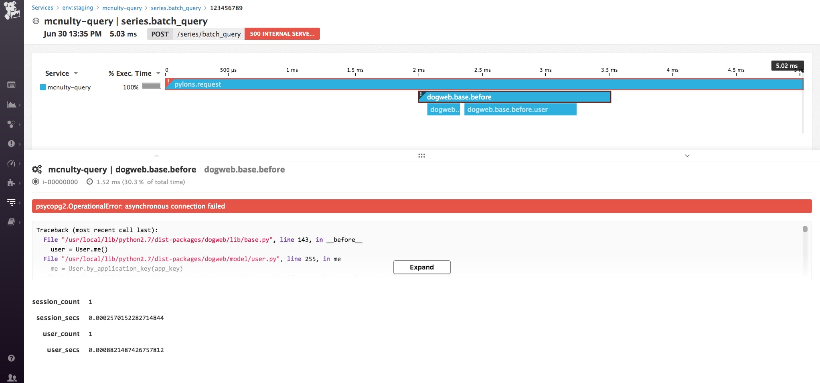Image resolution: width=820 pixels, height=383 pixels.
Task: Go to Services in the breadcrumb
Action: [x=43, y=8]
